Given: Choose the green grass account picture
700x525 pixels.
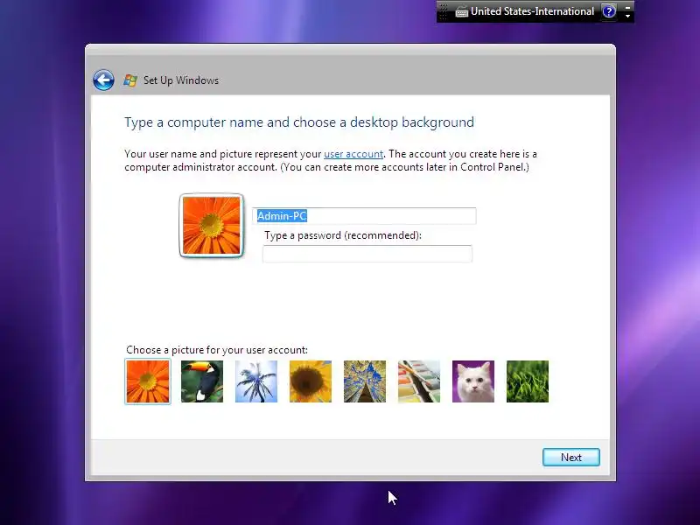Looking at the screenshot, I should coord(528,381).
